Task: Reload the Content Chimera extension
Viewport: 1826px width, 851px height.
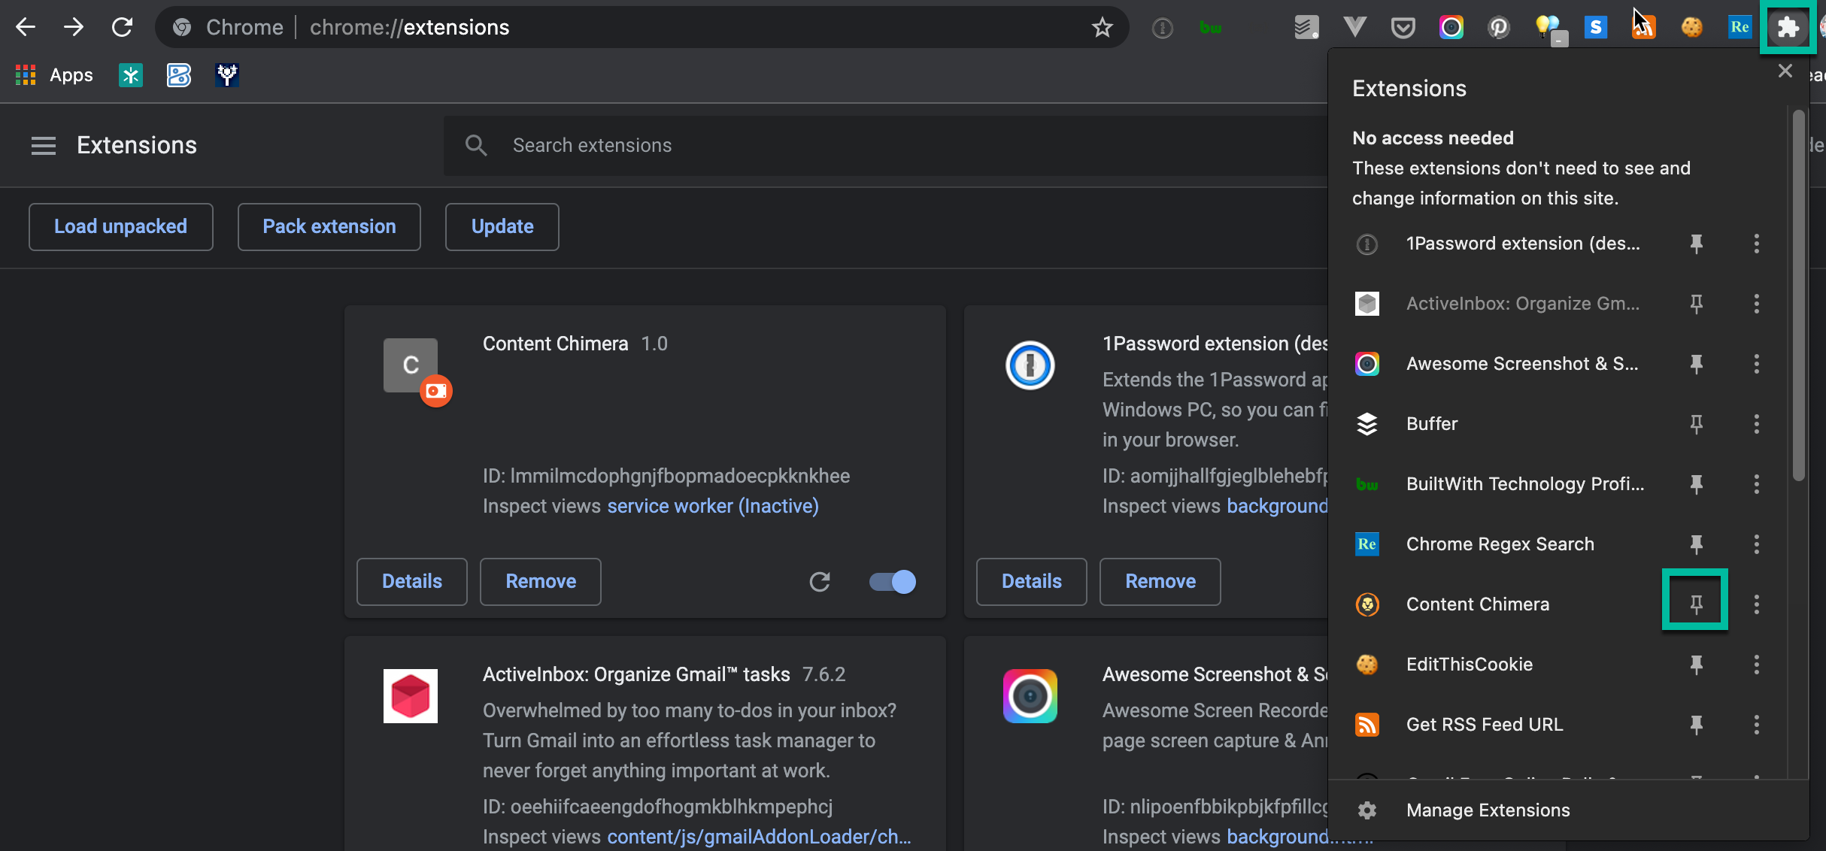Action: click(820, 581)
